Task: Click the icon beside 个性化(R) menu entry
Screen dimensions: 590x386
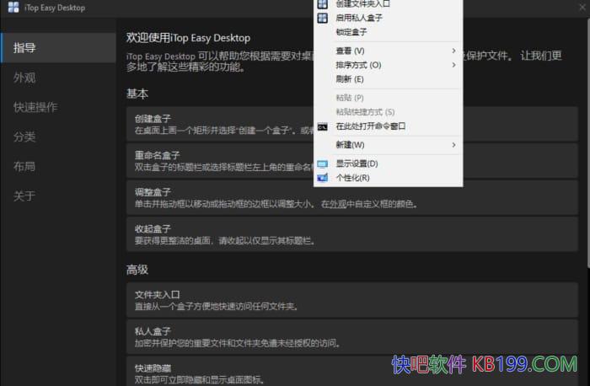Action: pos(322,178)
